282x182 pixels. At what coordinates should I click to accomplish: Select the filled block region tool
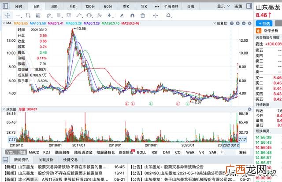(x=59, y=15)
